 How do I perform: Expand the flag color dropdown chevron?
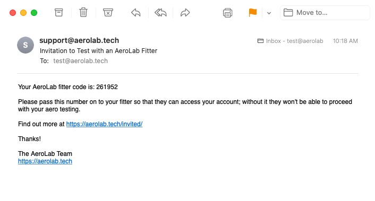tap(269, 13)
